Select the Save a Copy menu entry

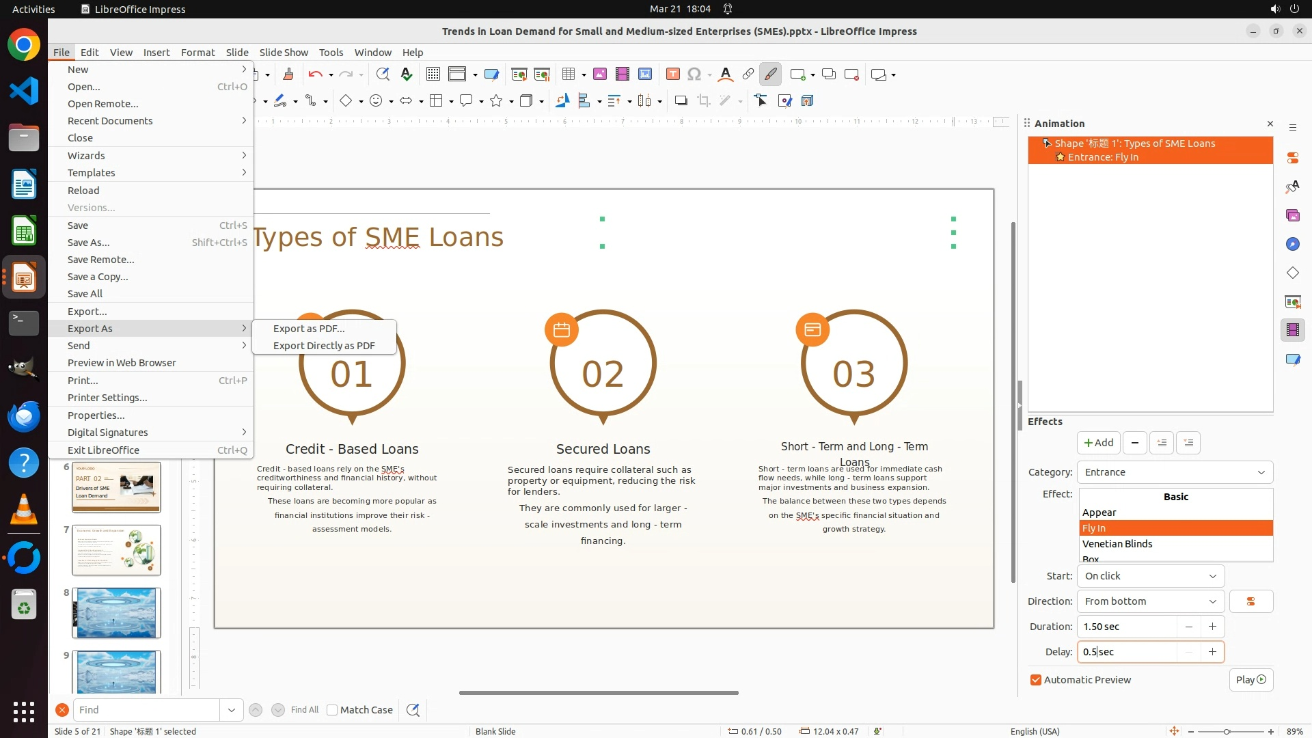pos(98,277)
